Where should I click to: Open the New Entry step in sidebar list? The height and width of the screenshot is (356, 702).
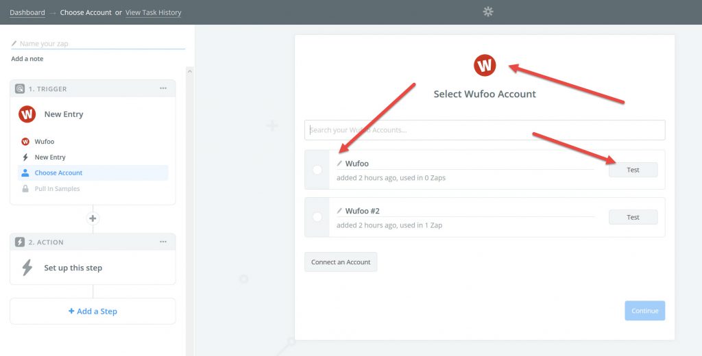(x=50, y=157)
